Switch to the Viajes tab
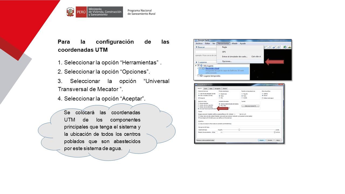 click(211, 88)
